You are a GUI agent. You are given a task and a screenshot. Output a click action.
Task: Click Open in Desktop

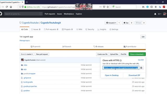112,75
